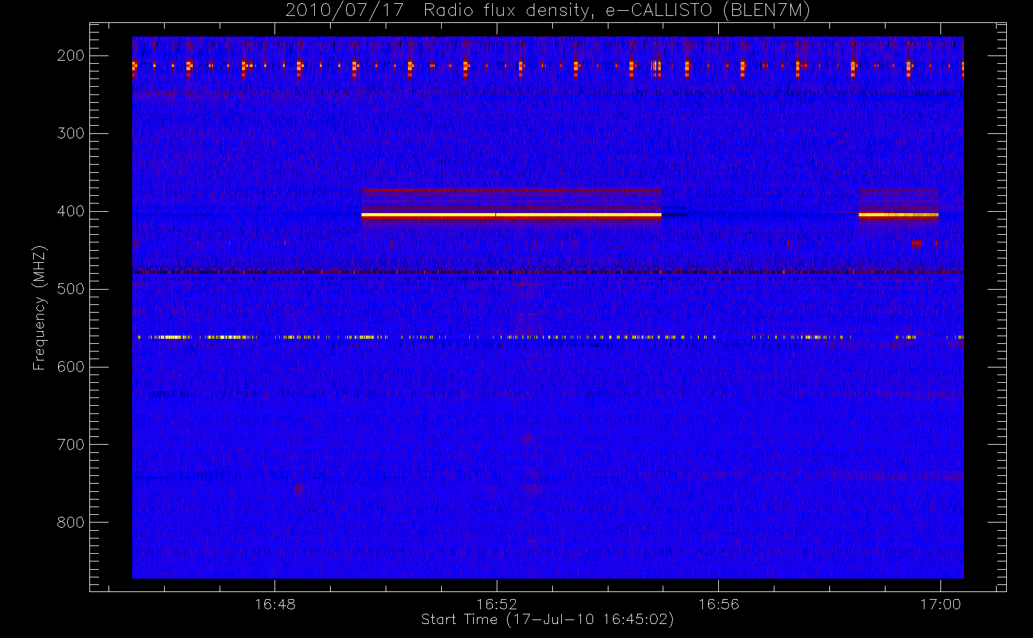The width and height of the screenshot is (1033, 638).
Task: Click the 16:56 time tick label
Action: 719,604
